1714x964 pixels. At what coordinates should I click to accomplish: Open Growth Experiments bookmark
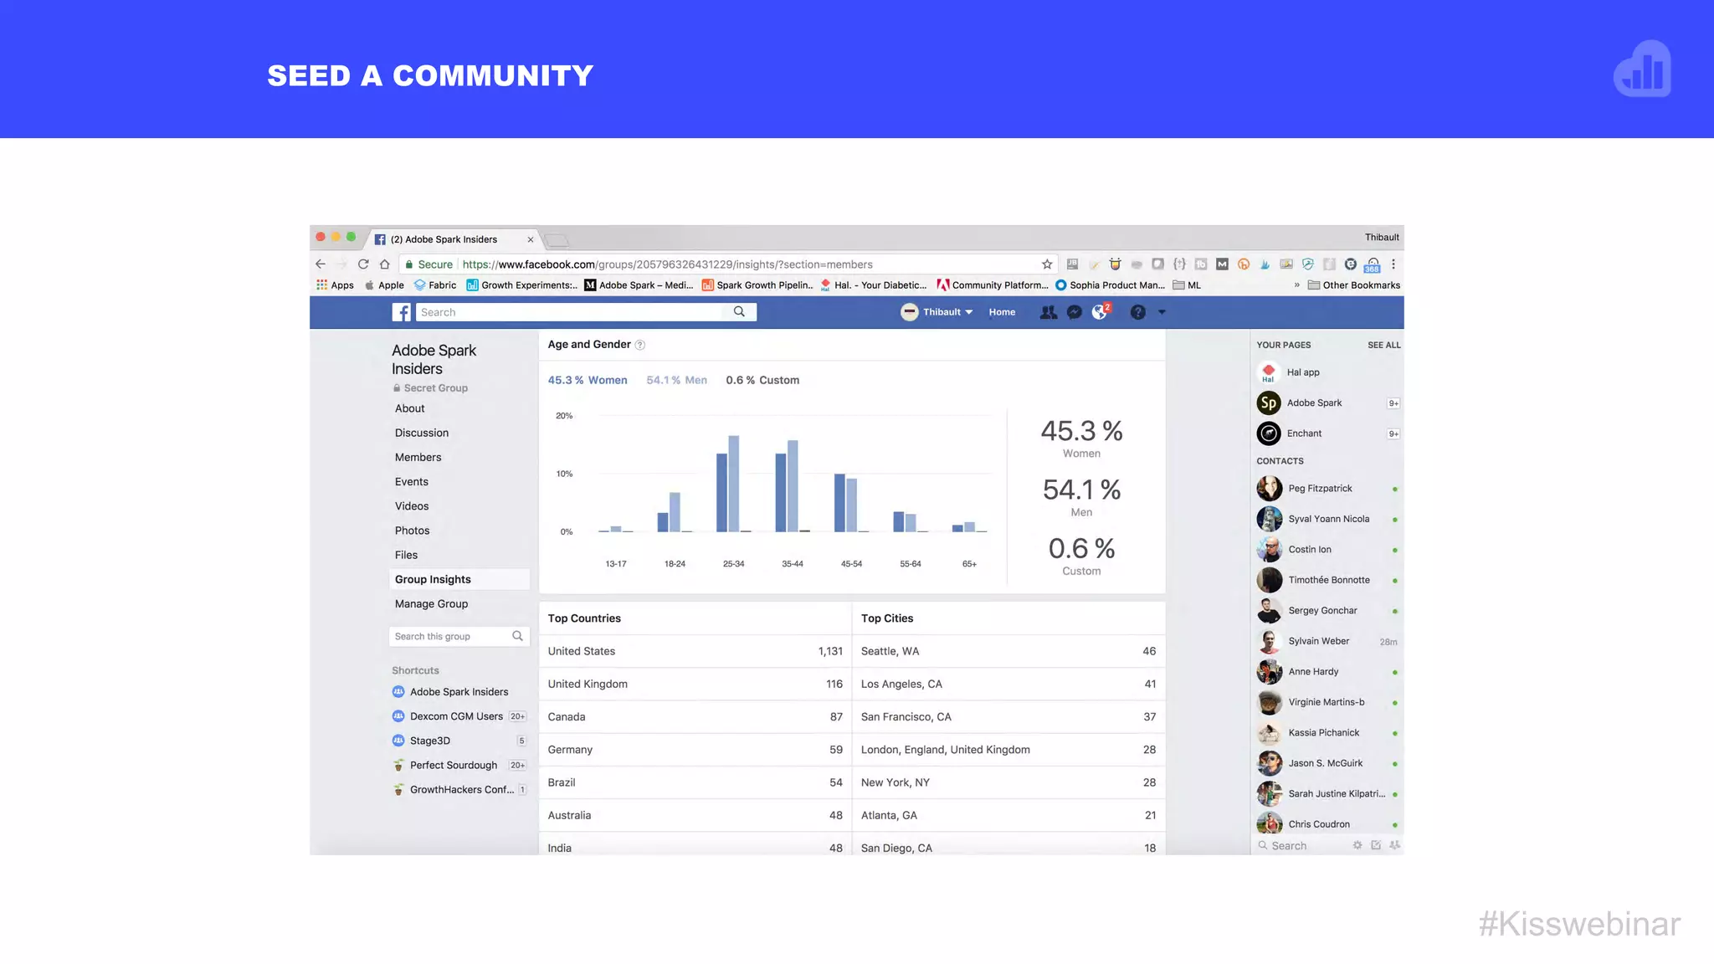521,285
